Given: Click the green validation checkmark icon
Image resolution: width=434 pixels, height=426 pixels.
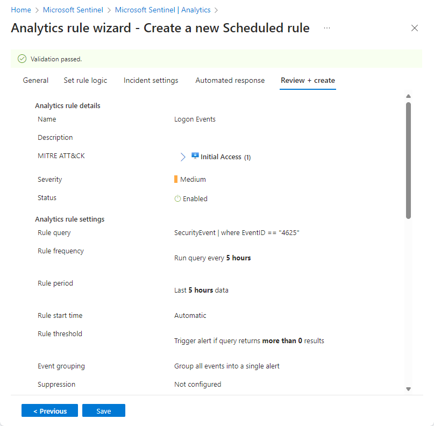Looking at the screenshot, I should pyautogui.click(x=22, y=59).
